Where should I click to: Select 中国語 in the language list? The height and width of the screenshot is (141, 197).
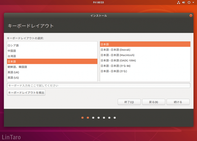point(52,51)
